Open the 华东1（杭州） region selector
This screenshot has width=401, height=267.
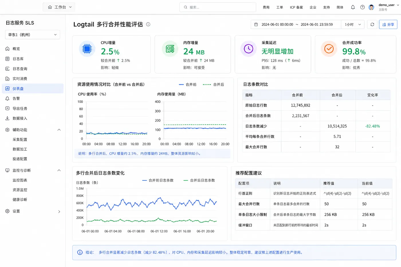point(33,35)
